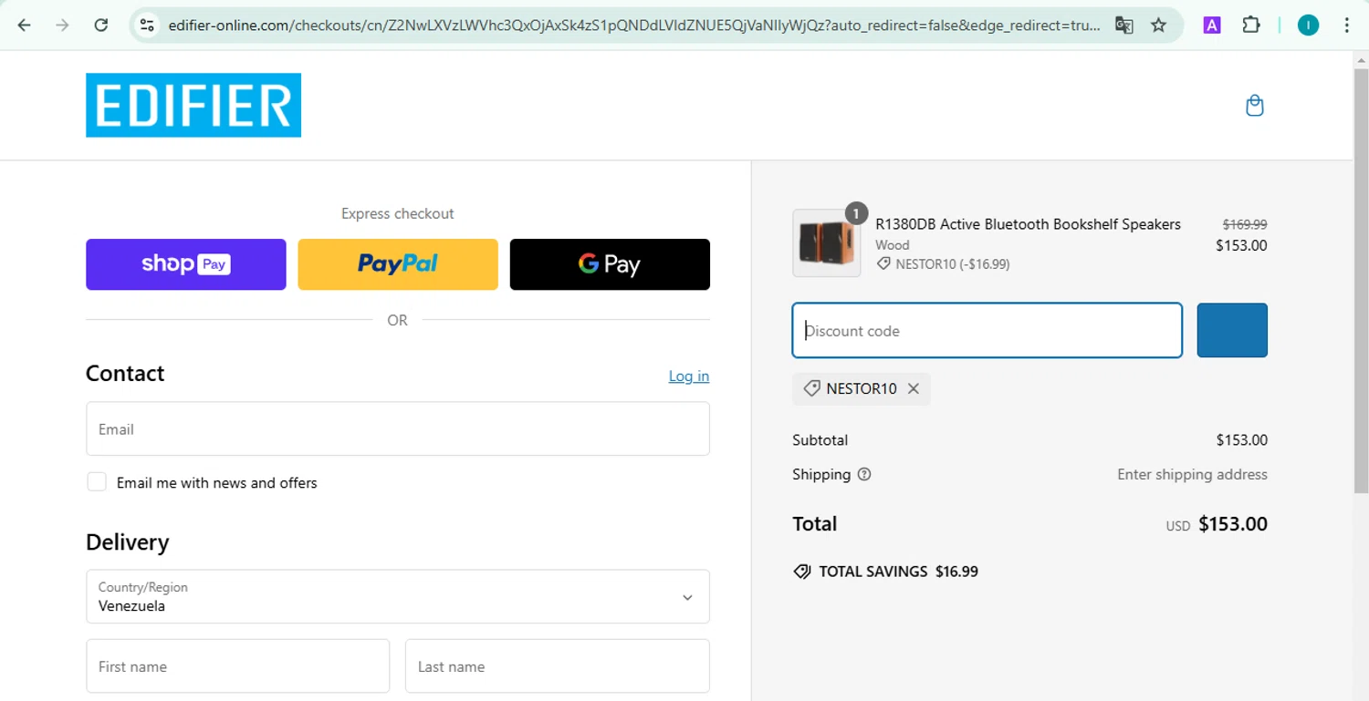Pay with Google Pay

(x=610, y=264)
